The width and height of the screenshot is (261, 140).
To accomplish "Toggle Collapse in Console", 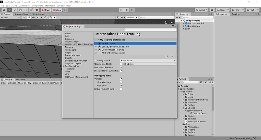I will click(12, 83).
